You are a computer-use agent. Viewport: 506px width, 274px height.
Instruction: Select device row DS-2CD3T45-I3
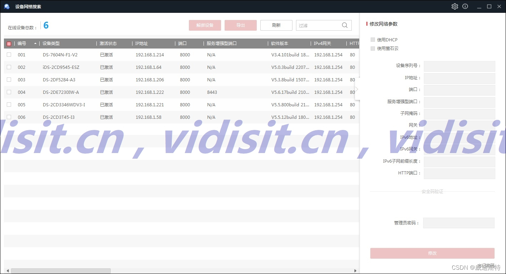point(181,117)
